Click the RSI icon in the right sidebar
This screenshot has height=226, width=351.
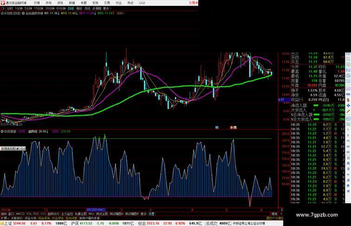coord(348,94)
